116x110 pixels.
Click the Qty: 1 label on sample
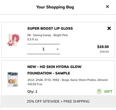32,91
